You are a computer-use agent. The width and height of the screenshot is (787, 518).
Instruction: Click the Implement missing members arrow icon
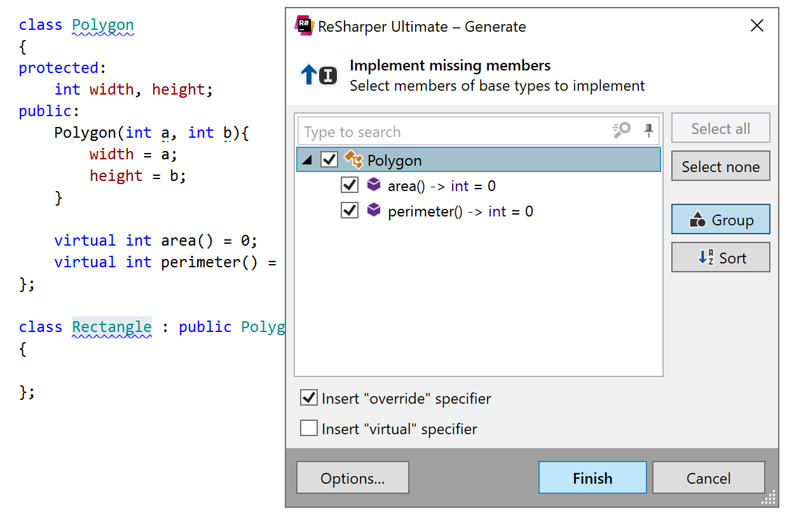click(309, 72)
